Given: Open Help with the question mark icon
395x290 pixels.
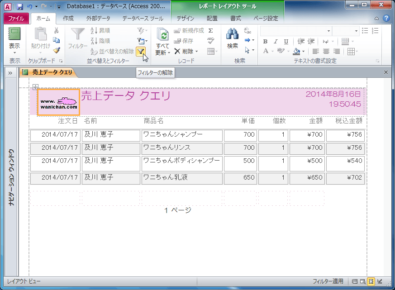Looking at the screenshot, I should (386, 18).
